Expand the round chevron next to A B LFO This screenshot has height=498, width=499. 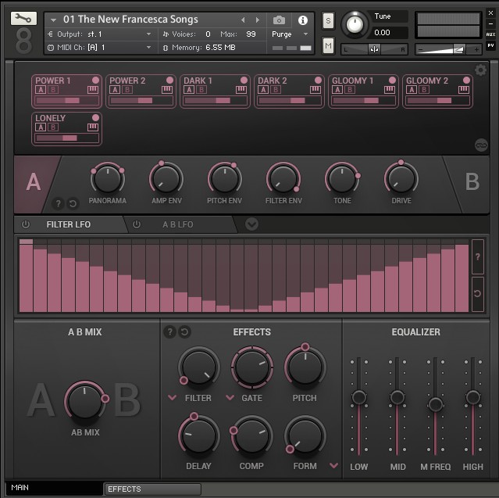[x=251, y=224]
